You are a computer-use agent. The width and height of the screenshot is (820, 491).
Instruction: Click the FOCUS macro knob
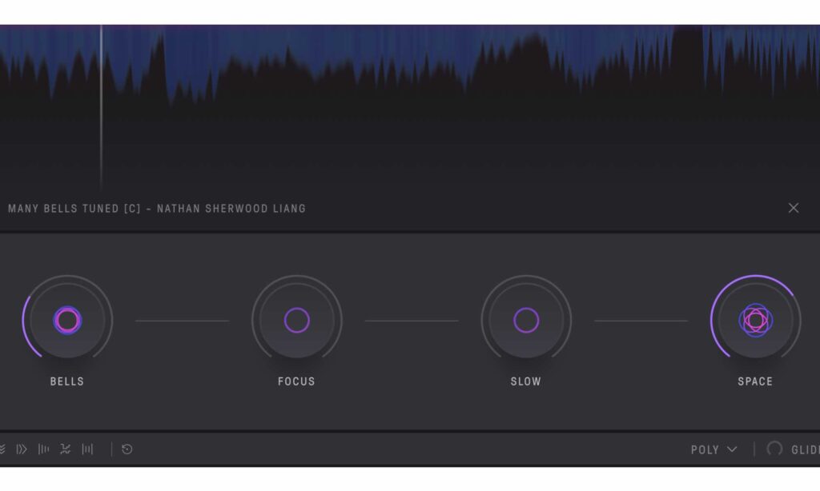click(296, 320)
